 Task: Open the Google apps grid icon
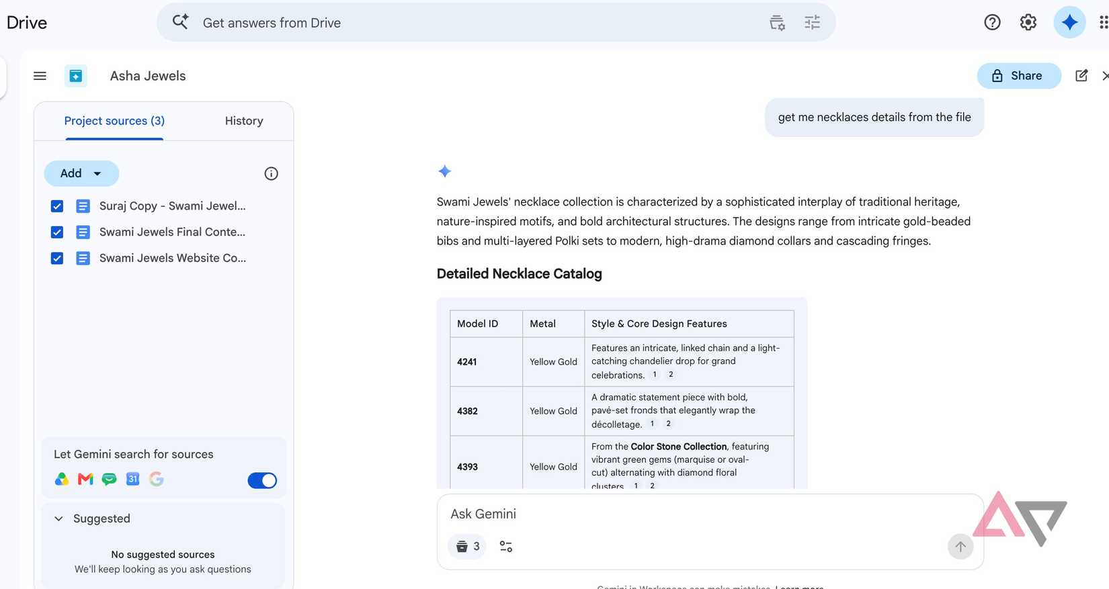(1103, 22)
